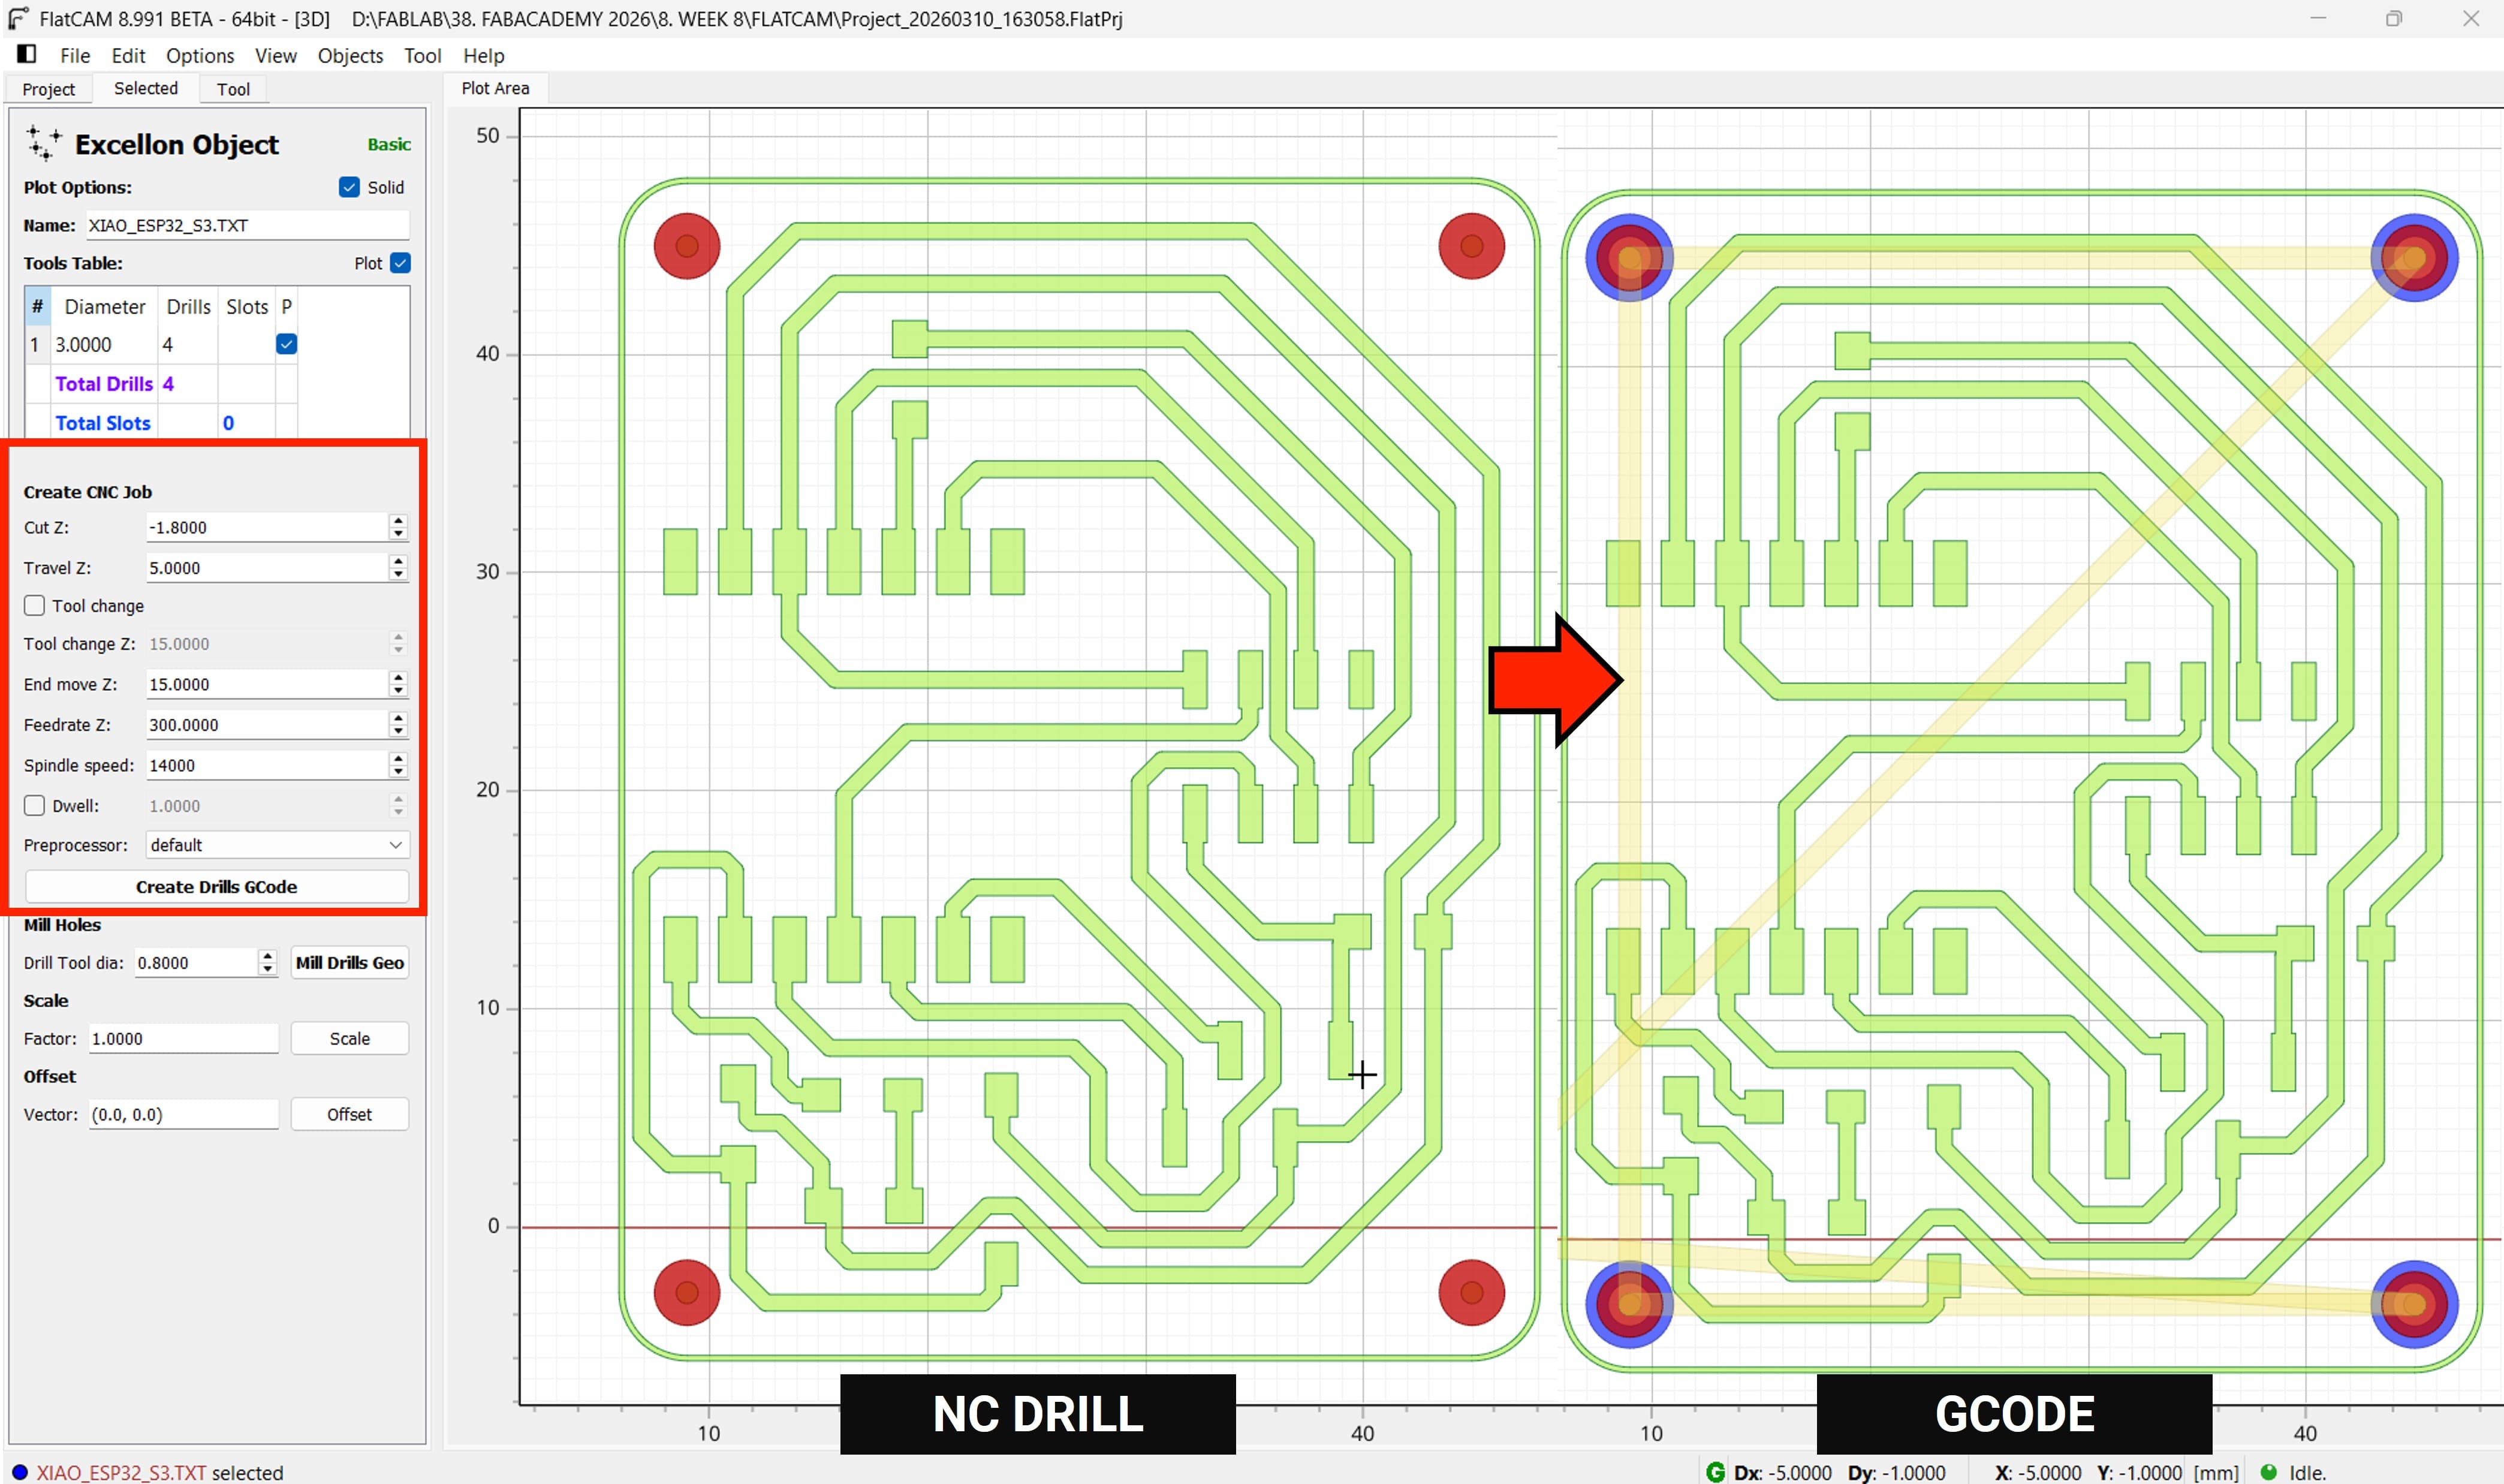Viewport: 2504px width, 1484px height.
Task: Enable the Tool change checkbox
Action: pyautogui.click(x=35, y=605)
